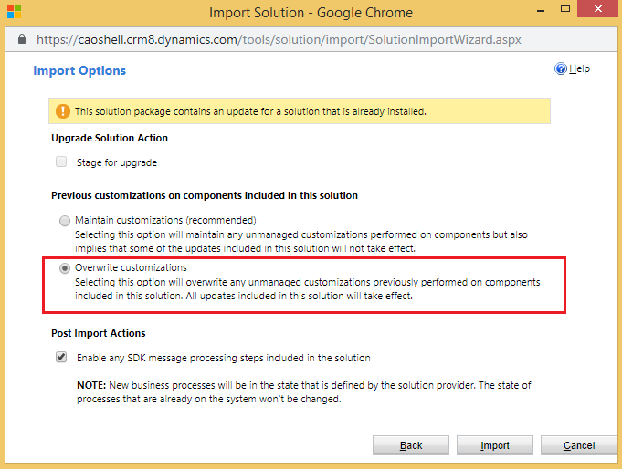This screenshot has height=469, width=622.
Task: Minimize the Import Solution window
Action: [x=541, y=10]
